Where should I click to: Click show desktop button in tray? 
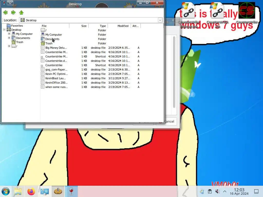[256, 191]
